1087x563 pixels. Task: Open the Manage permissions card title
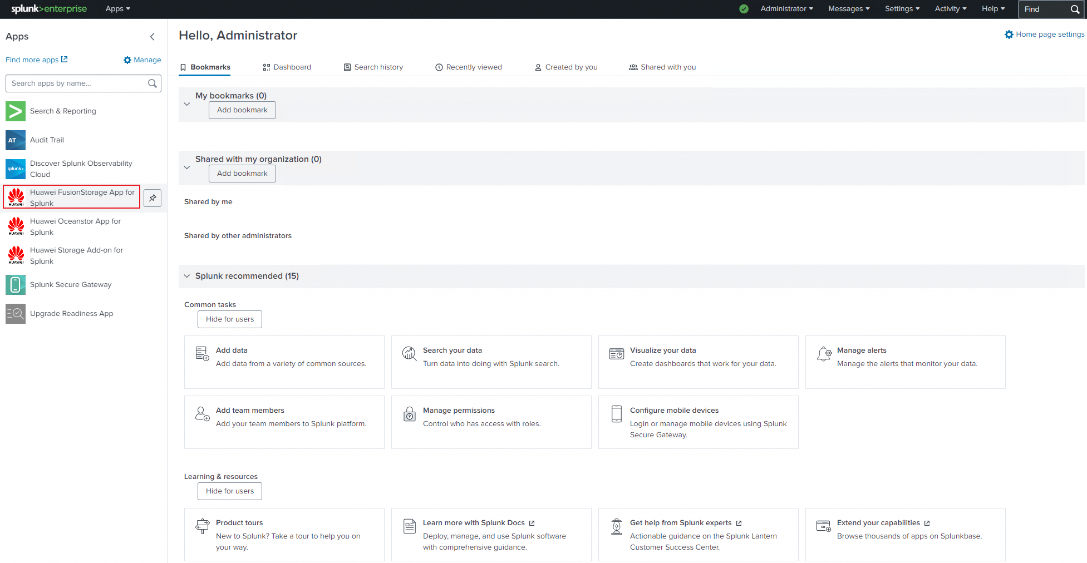point(459,411)
